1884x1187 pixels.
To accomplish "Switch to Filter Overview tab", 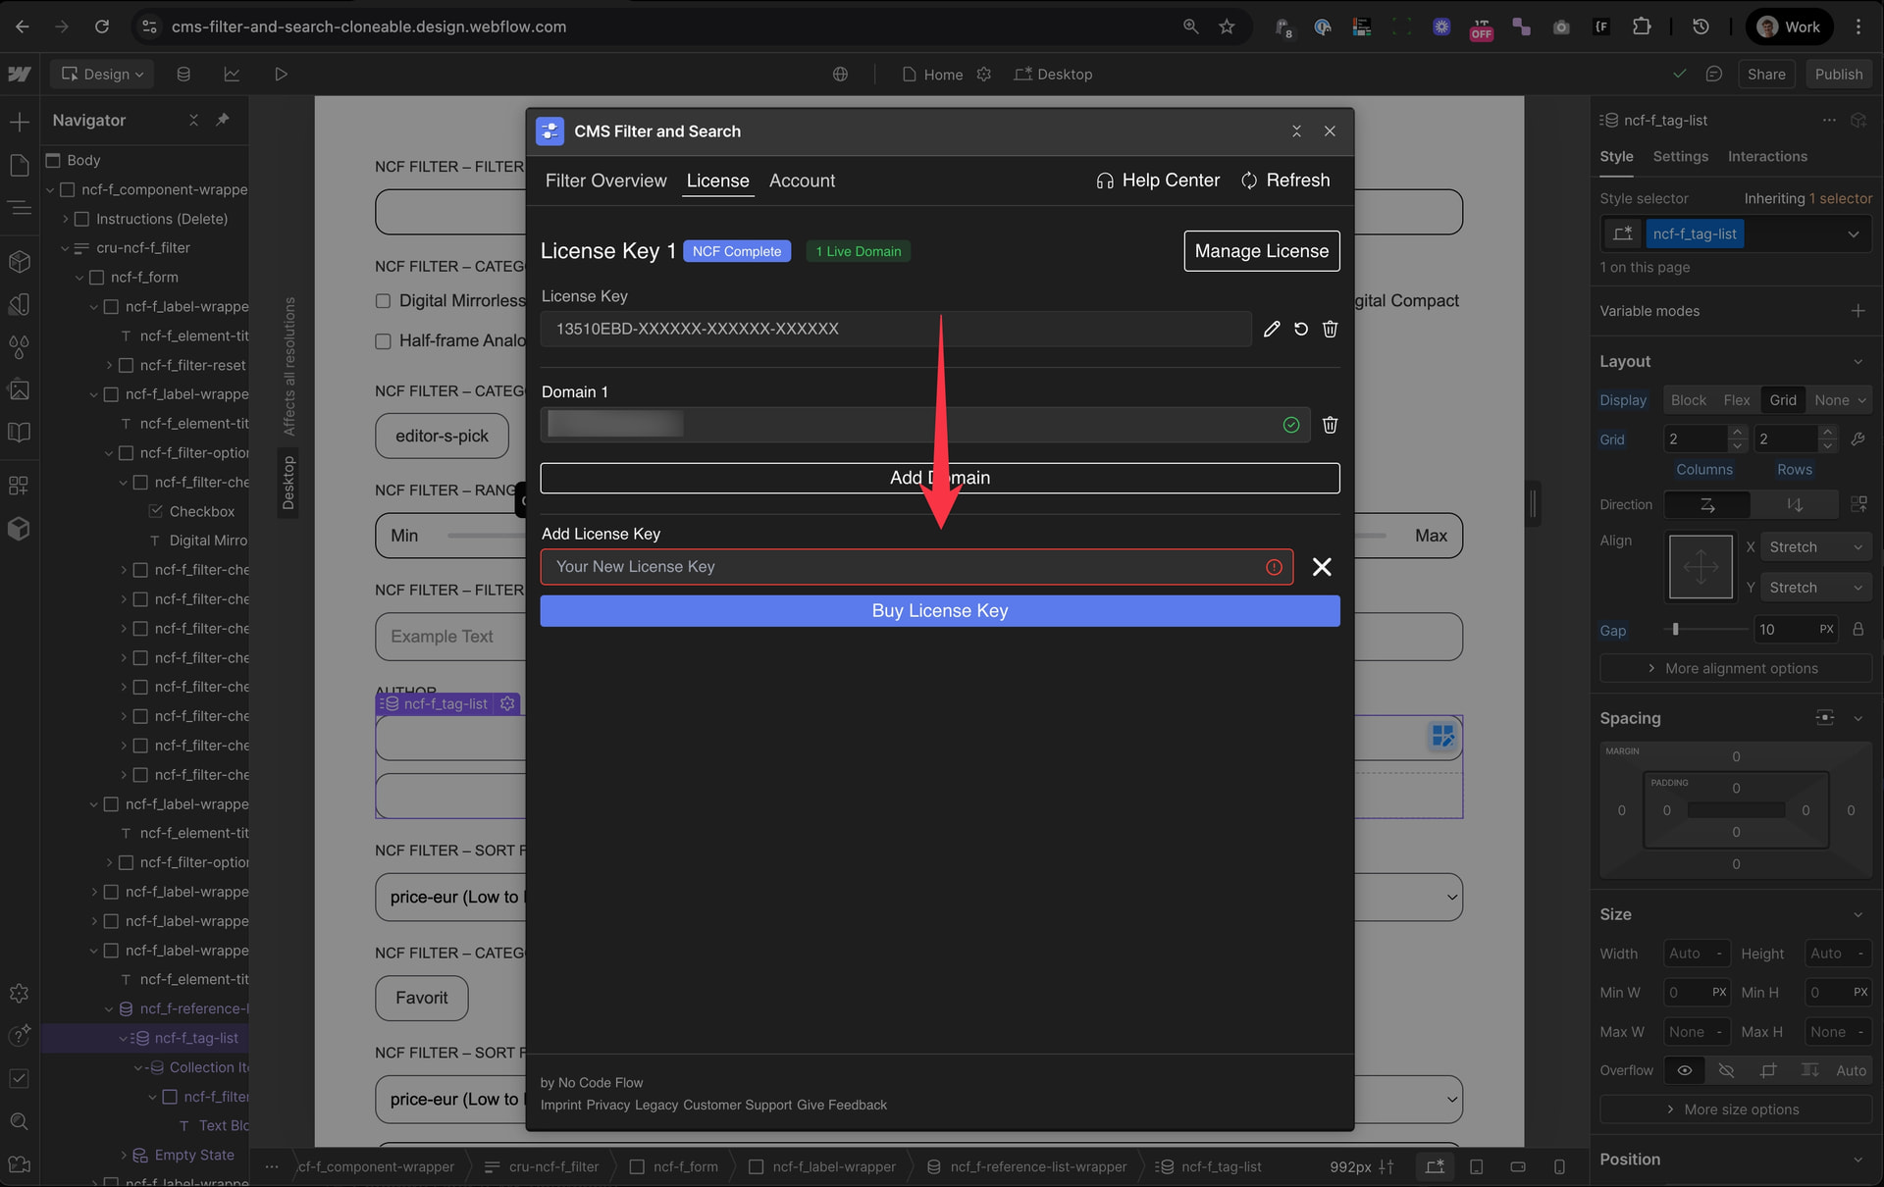I will (x=605, y=181).
